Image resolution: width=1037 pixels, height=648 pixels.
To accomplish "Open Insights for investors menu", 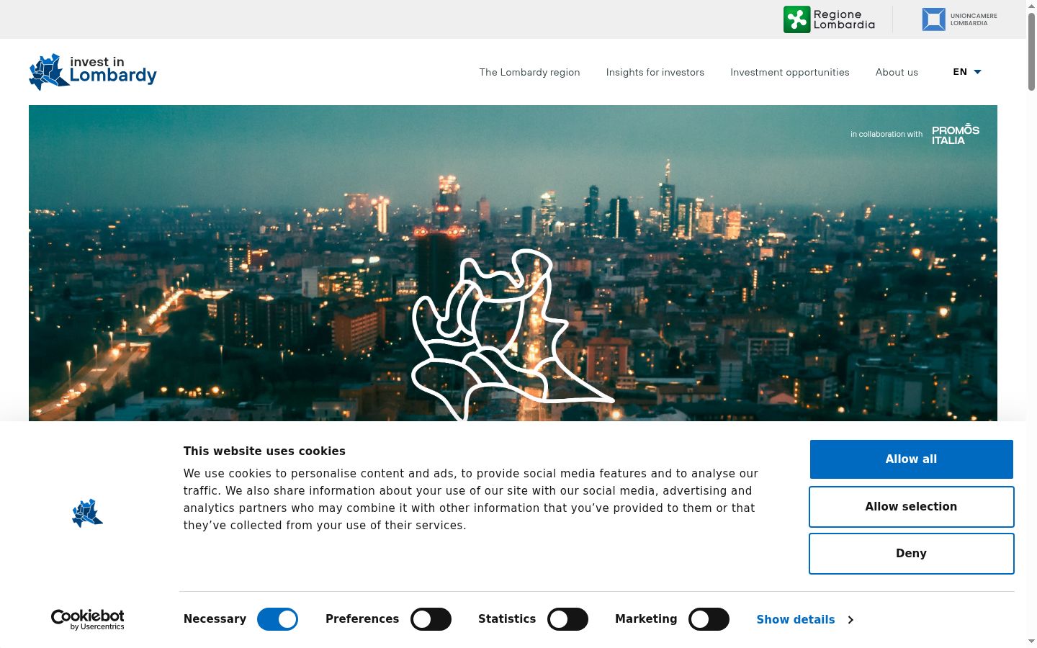I will [x=655, y=72].
